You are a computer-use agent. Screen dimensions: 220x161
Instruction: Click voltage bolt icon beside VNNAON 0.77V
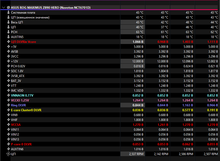click(x=8, y=95)
